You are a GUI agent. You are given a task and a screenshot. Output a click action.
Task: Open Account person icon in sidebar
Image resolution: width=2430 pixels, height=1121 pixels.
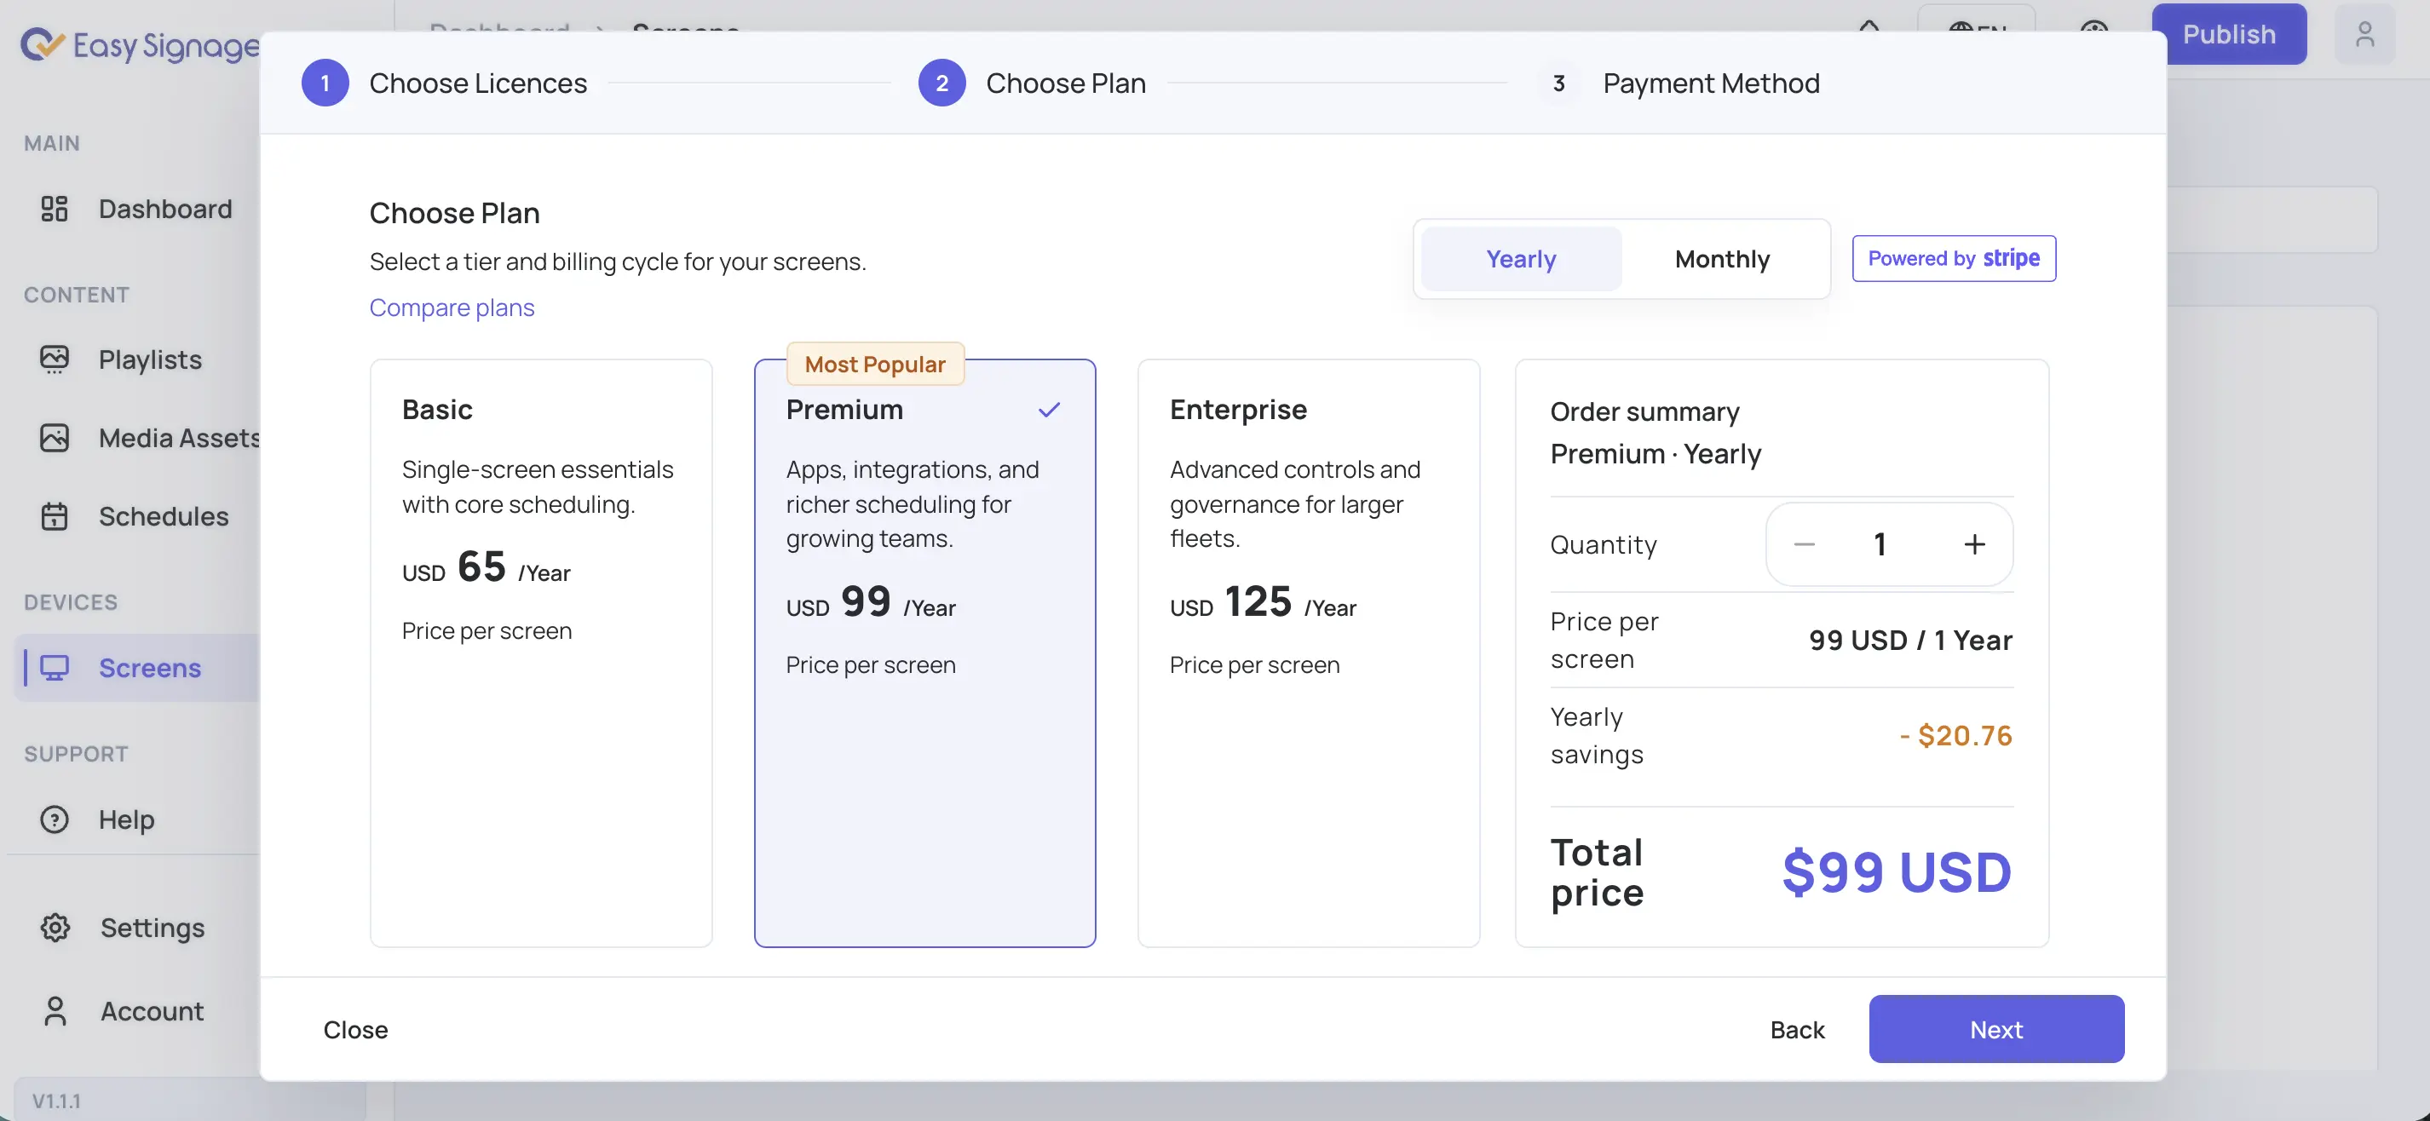tap(55, 1011)
